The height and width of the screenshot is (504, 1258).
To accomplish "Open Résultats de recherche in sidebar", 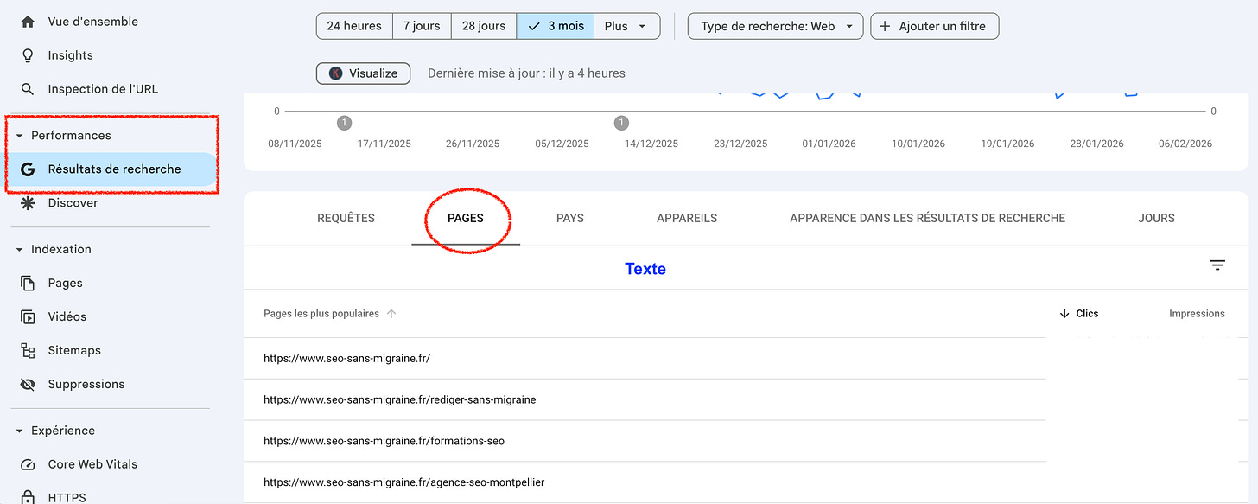I will 115,169.
